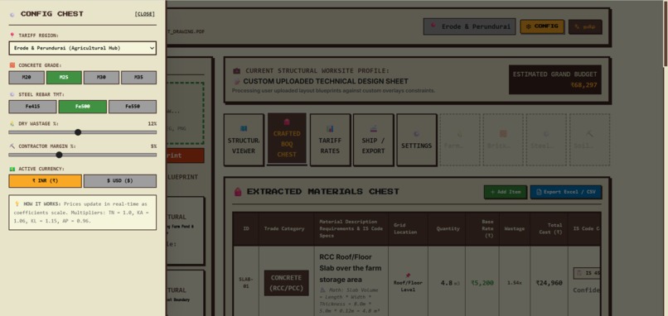Click the briefcase icon beside Current Structural Worksite
Image resolution: width=668 pixels, height=316 pixels.
tap(236, 71)
